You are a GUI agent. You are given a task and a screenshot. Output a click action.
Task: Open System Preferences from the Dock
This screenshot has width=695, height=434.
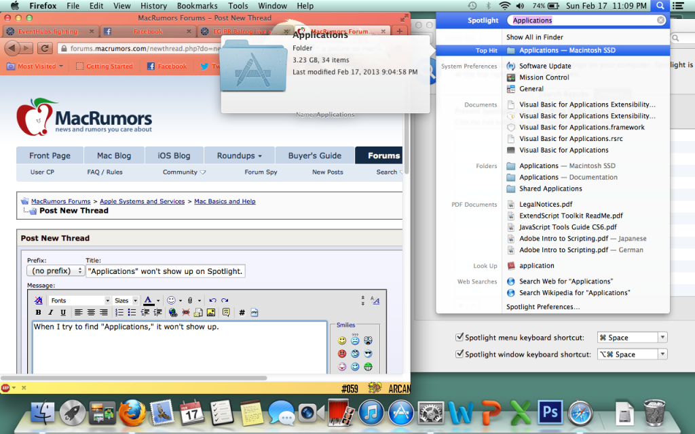click(x=431, y=412)
